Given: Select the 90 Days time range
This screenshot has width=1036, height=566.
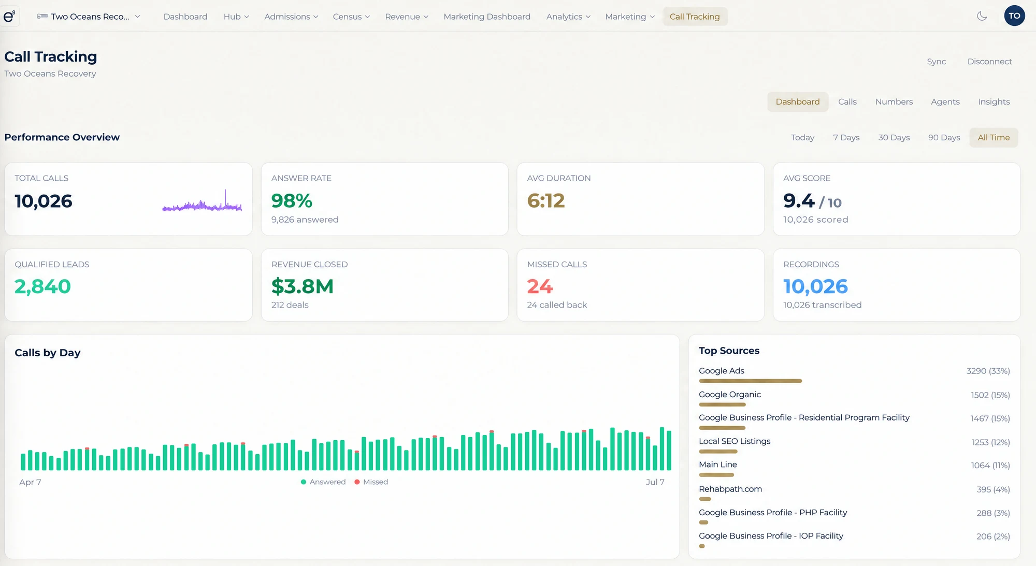Looking at the screenshot, I should [944, 137].
